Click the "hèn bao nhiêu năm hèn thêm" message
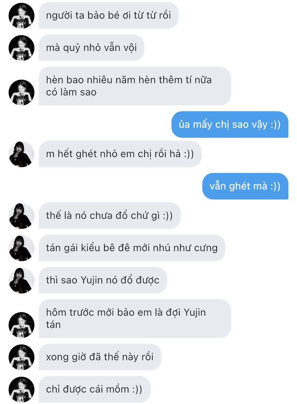Image resolution: width=297 pixels, height=404 pixels. [135, 86]
